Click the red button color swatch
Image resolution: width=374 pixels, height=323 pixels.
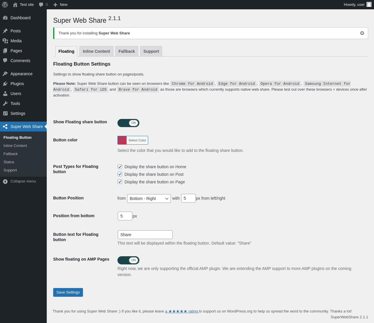tap(122, 140)
